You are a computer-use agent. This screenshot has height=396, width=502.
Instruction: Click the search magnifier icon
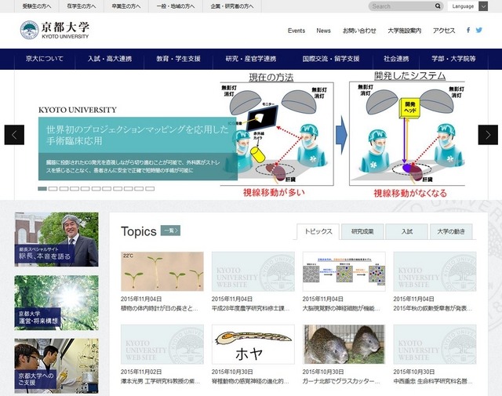click(x=438, y=6)
